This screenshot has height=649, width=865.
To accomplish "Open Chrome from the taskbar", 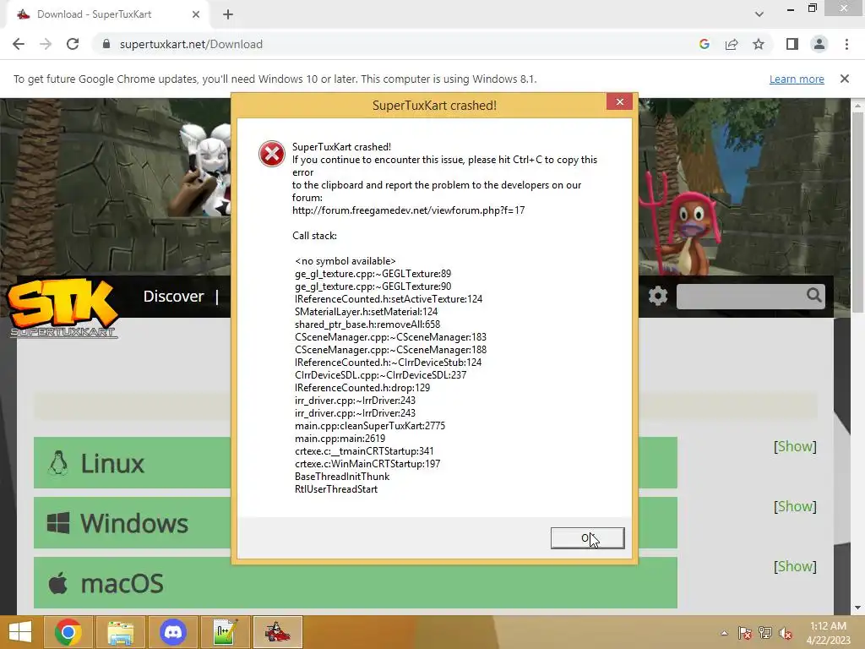I will (x=68, y=632).
